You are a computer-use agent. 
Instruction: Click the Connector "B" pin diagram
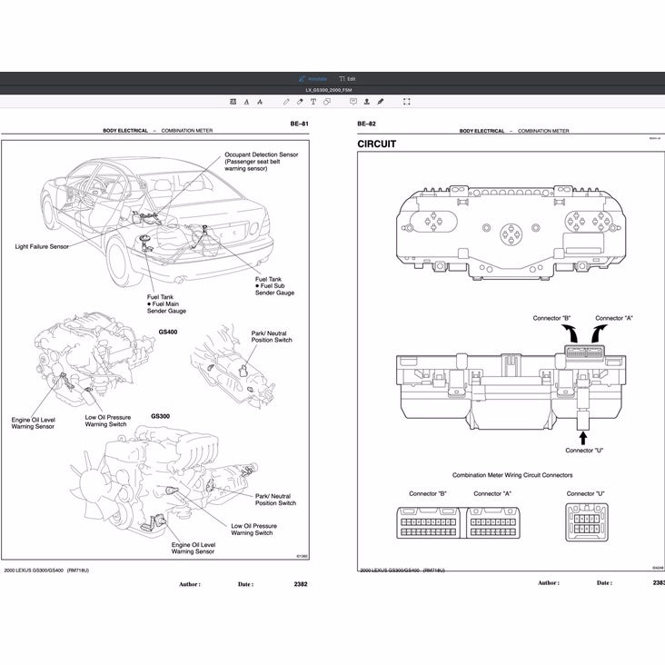tap(428, 523)
